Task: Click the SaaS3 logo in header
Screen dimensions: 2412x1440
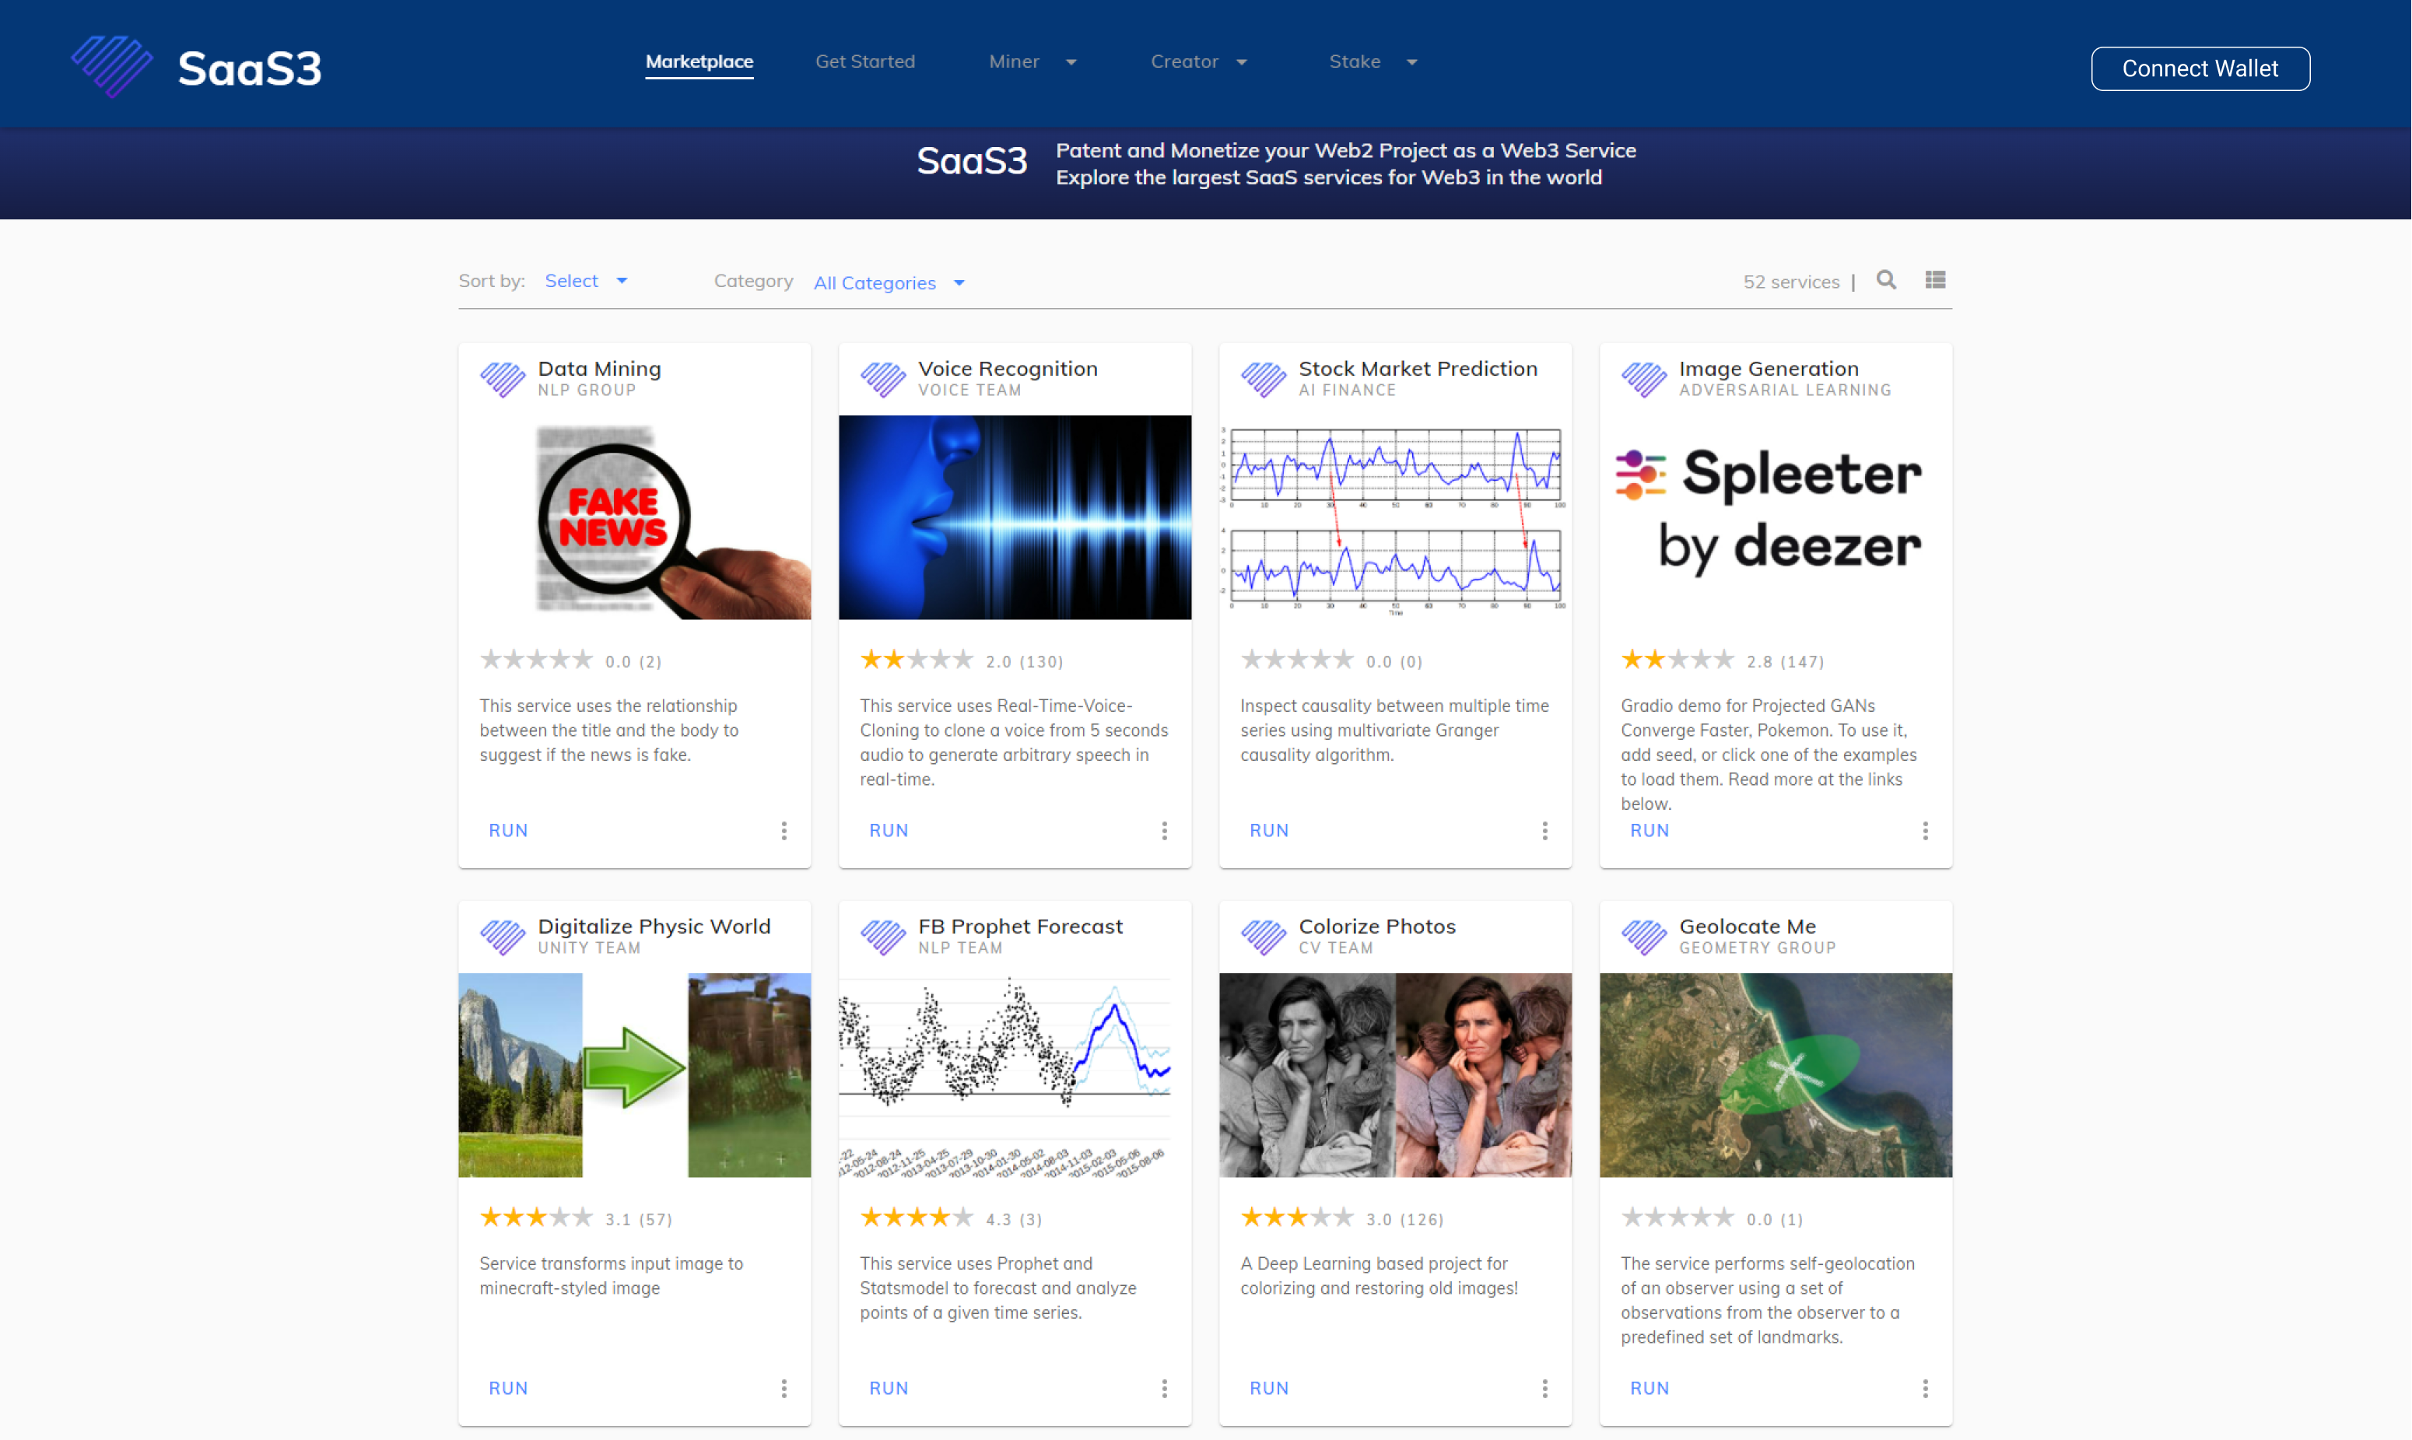Action: click(196, 67)
